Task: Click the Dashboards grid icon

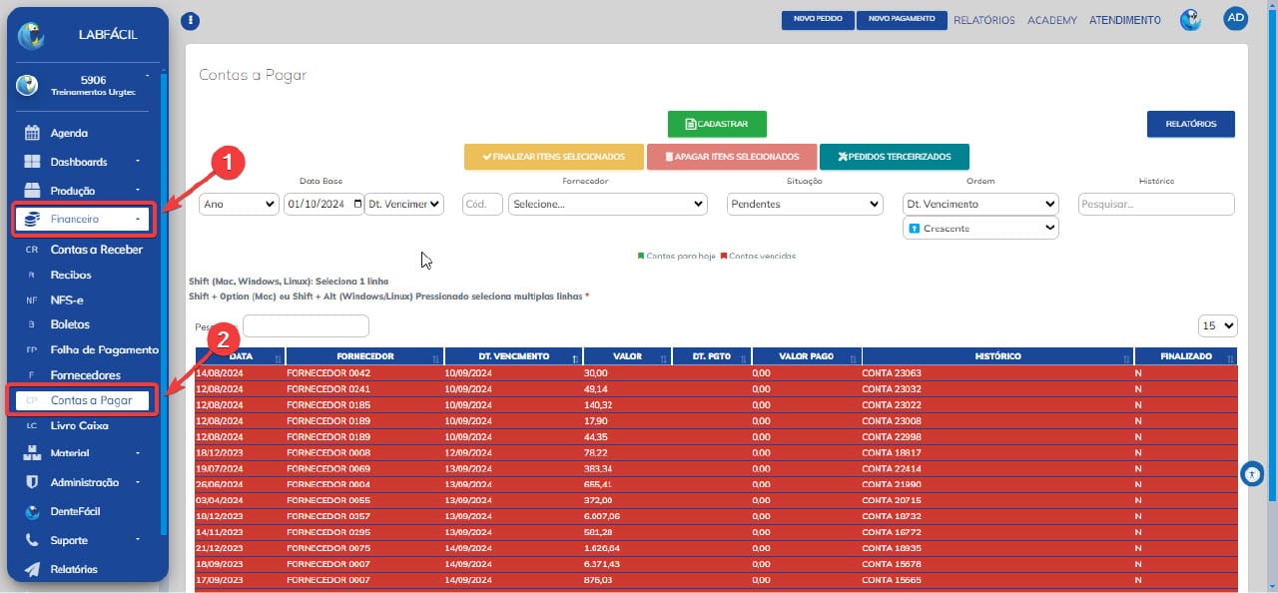Action: (32, 162)
